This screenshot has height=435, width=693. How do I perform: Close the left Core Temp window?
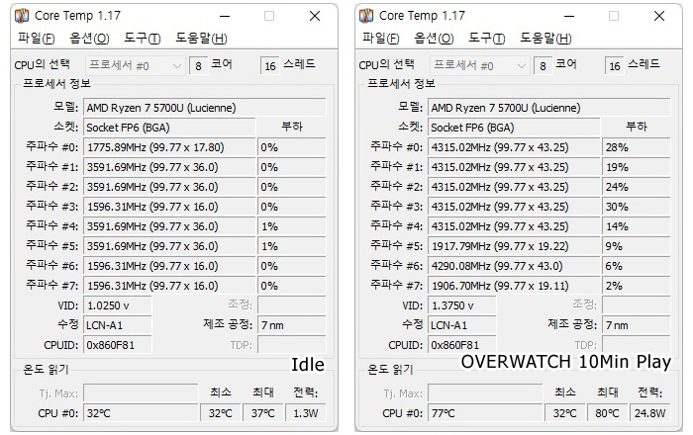tap(315, 17)
